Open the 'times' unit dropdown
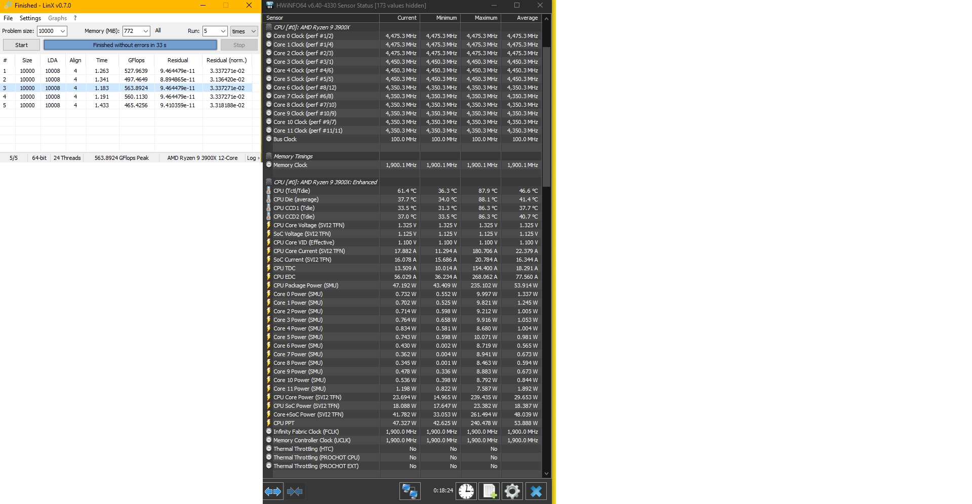The height and width of the screenshot is (504, 972). pos(244,31)
